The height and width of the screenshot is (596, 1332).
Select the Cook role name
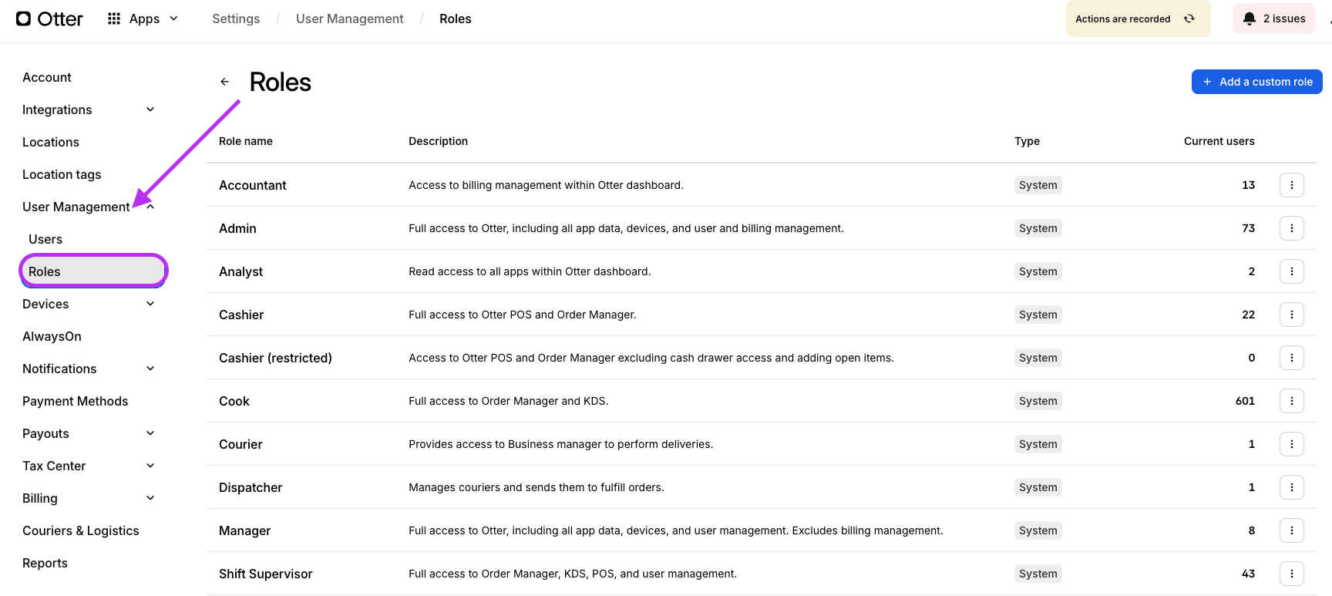tap(234, 401)
